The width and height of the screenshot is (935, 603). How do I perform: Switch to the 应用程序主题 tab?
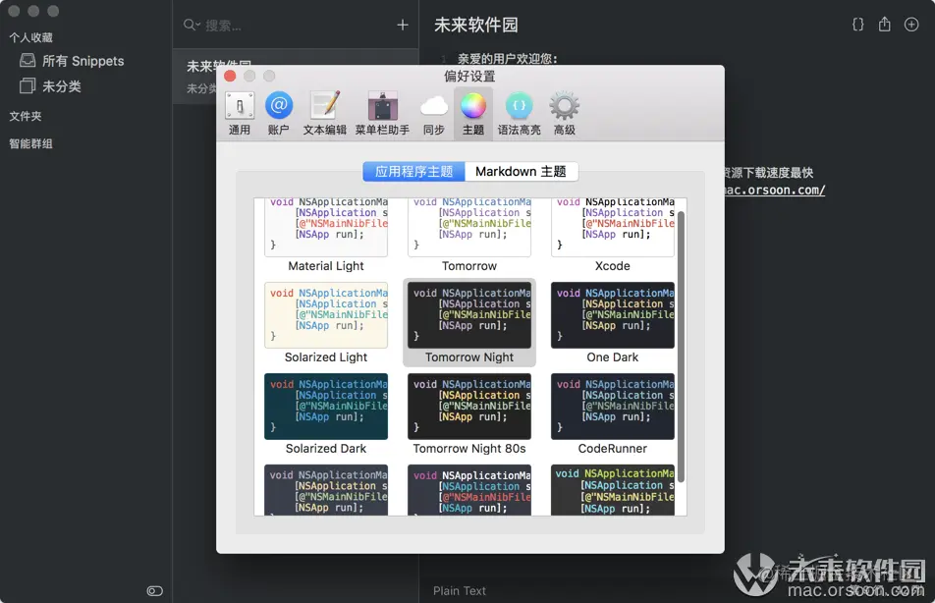(413, 172)
